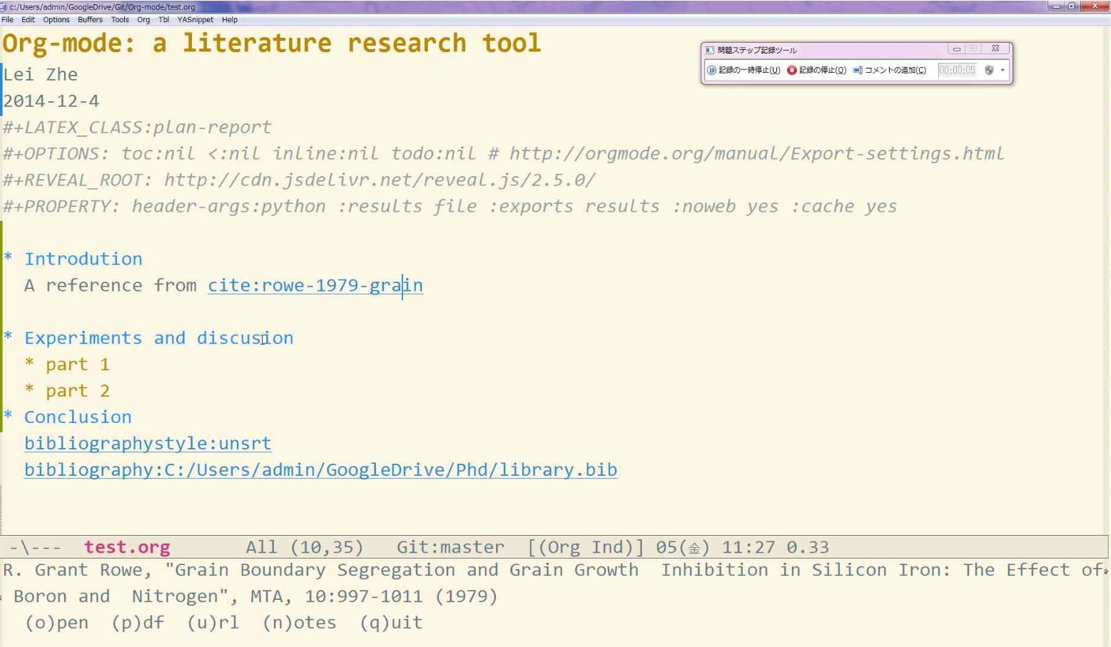Open the bibliographystyle:unsrt link
This screenshot has width=1111, height=647.
coord(148,443)
